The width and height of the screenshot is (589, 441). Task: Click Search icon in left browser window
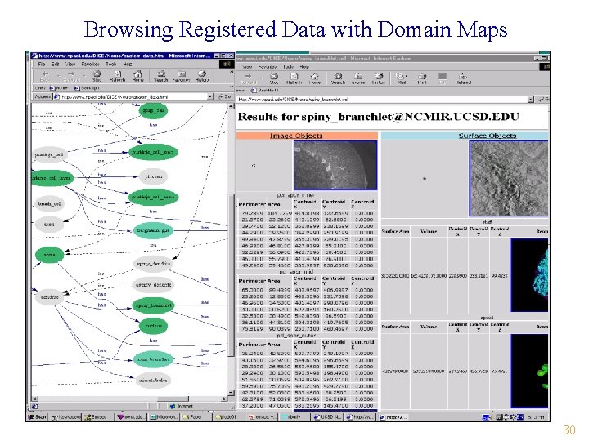point(161,76)
